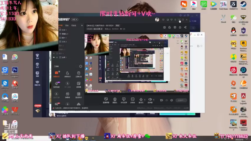Expand speaker options arrow
The image size is (251, 141).
click(x=154, y=100)
